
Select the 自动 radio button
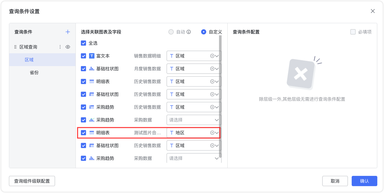171,32
